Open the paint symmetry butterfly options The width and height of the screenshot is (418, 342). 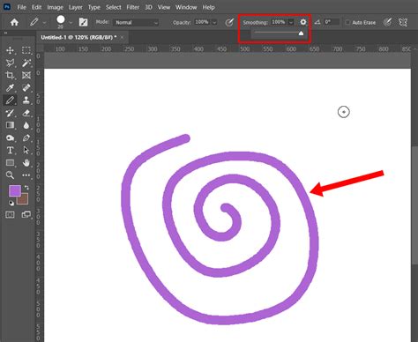[403, 22]
